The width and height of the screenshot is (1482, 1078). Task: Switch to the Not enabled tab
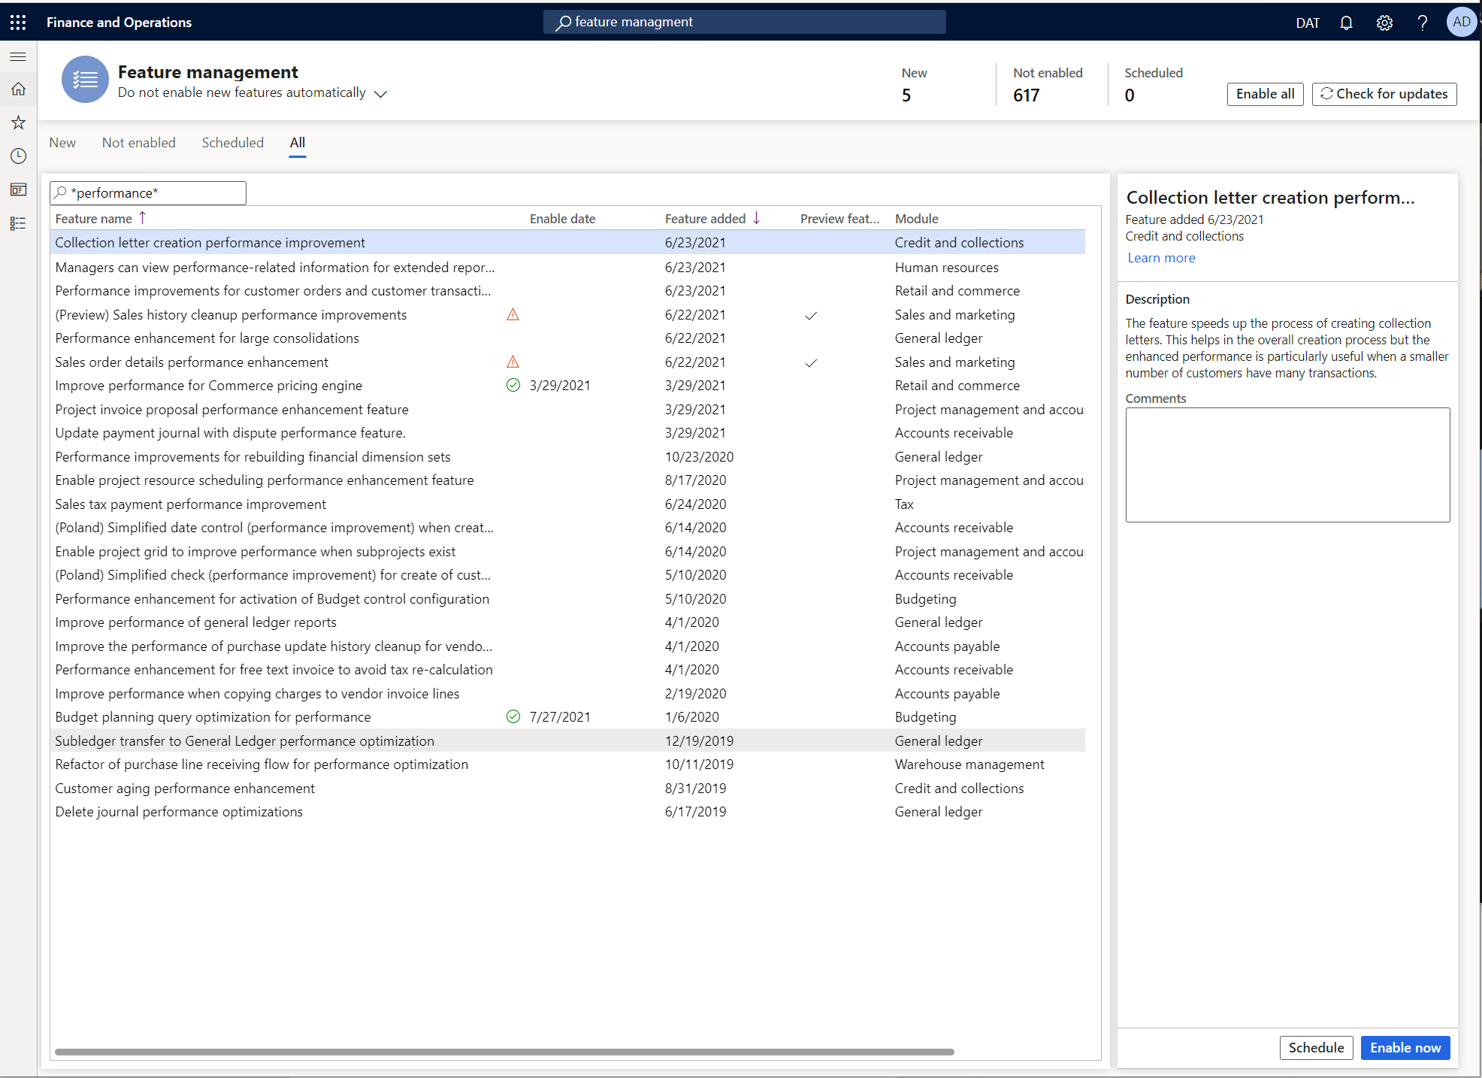pos(138,143)
